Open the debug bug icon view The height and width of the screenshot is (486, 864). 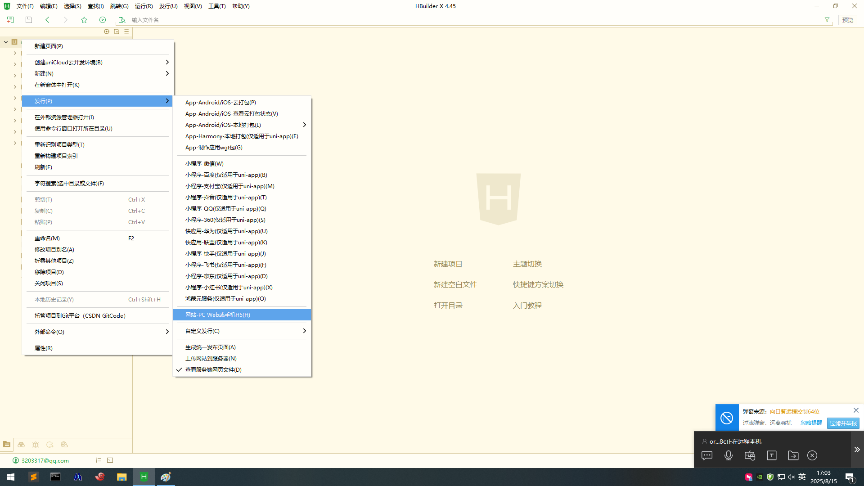pyautogui.click(x=36, y=445)
